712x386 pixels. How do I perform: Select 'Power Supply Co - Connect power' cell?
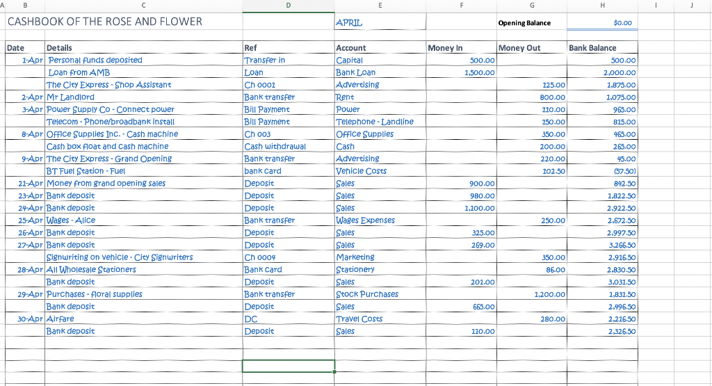pyautogui.click(x=143, y=109)
